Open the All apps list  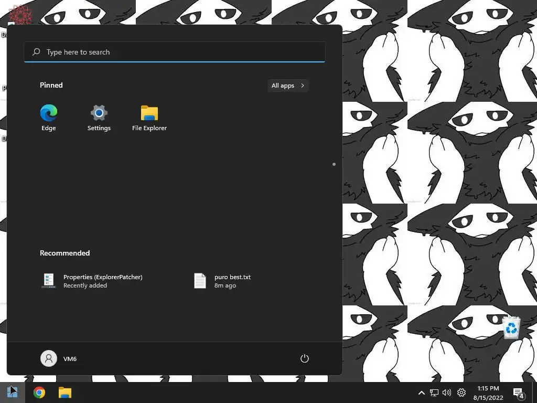[x=288, y=86]
